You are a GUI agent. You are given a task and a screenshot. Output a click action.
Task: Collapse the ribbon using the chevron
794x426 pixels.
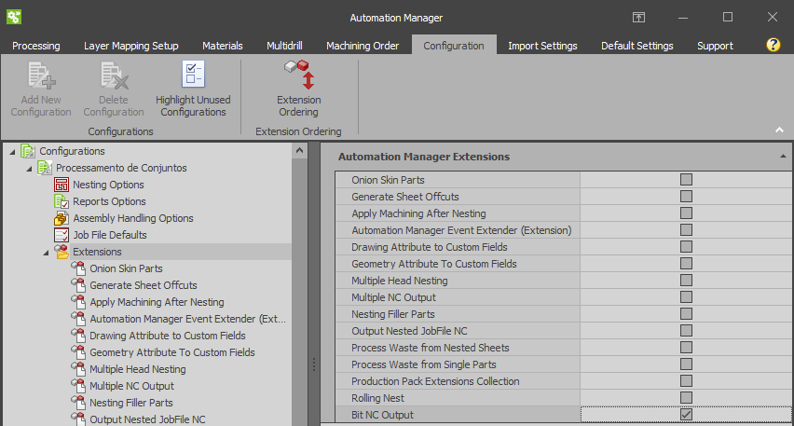(779, 131)
